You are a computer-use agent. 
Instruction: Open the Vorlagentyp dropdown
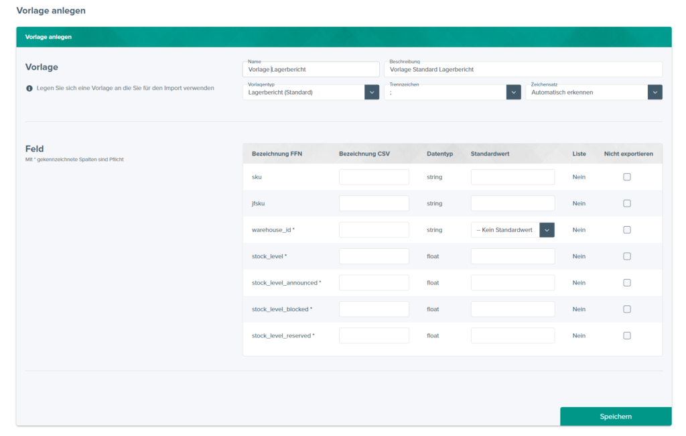click(x=372, y=93)
